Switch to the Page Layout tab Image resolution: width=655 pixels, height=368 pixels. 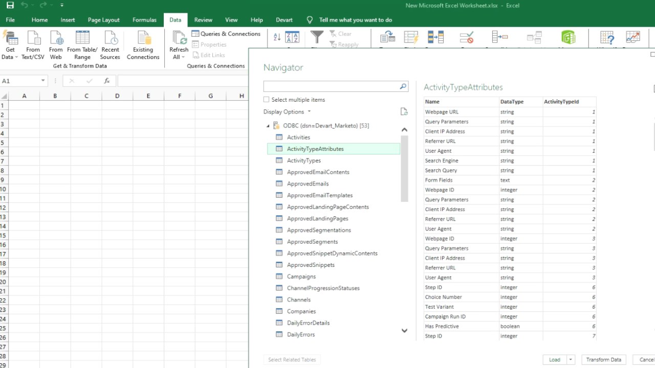[103, 20]
